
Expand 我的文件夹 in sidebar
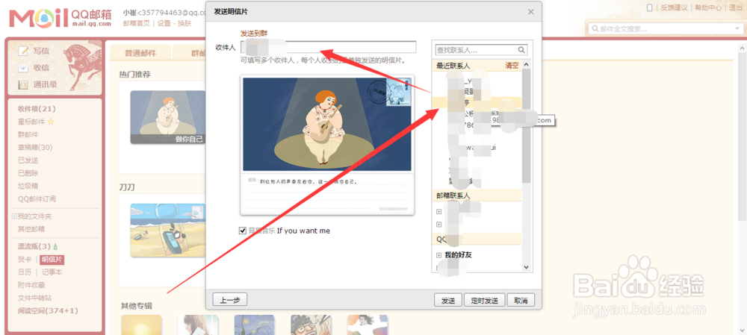click(x=14, y=216)
